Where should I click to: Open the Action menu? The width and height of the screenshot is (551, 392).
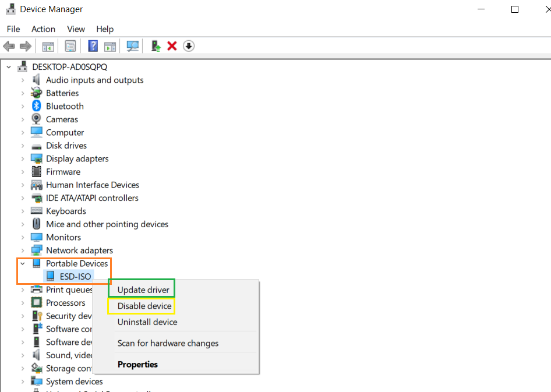(43, 29)
